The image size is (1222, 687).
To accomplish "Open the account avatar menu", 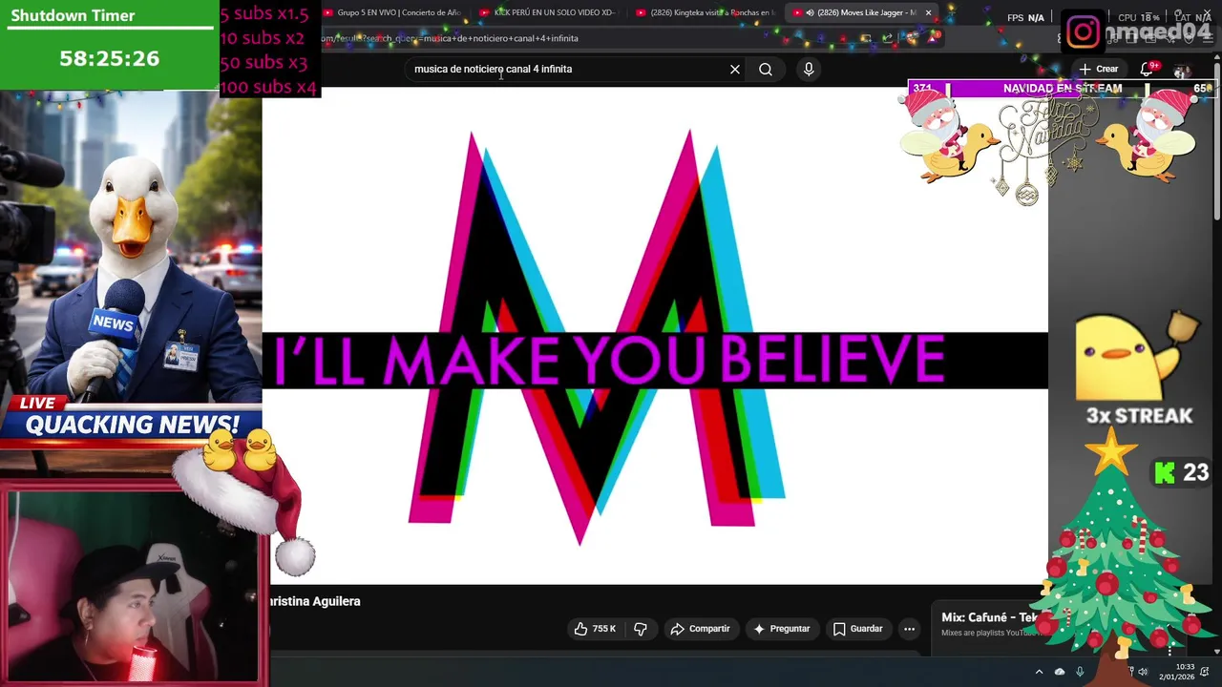I will pos(1182,70).
